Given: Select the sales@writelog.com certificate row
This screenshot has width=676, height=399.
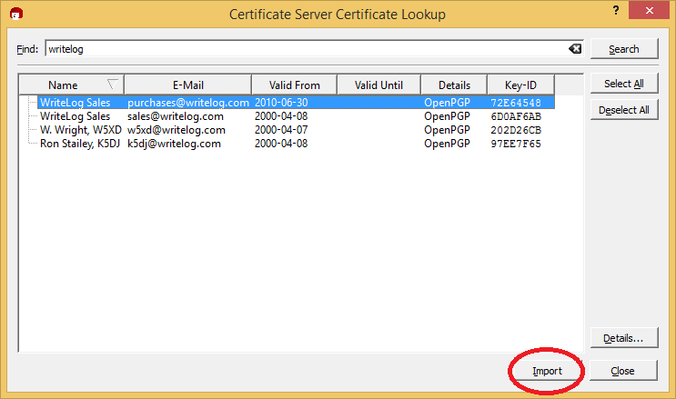Looking at the screenshot, I should tap(296, 116).
